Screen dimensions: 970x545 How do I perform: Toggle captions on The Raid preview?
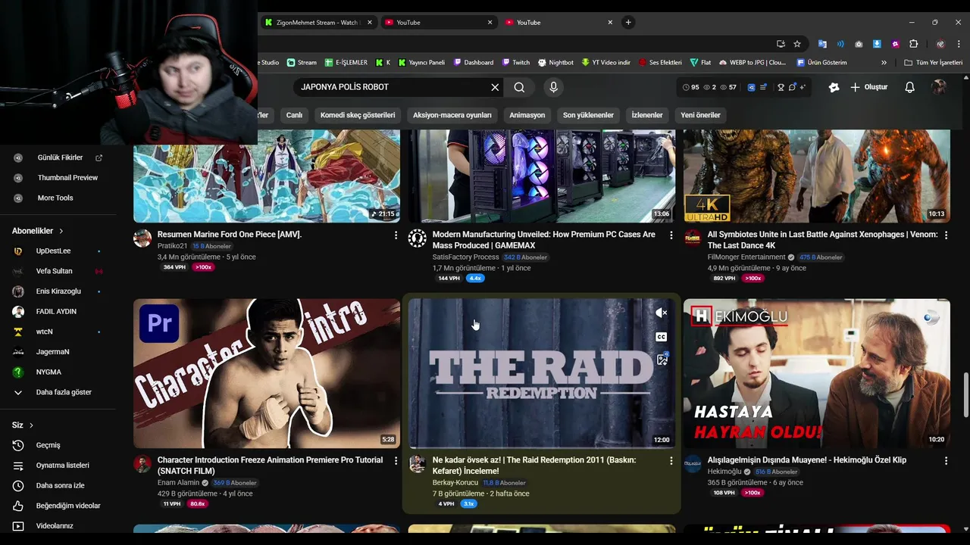[661, 337]
